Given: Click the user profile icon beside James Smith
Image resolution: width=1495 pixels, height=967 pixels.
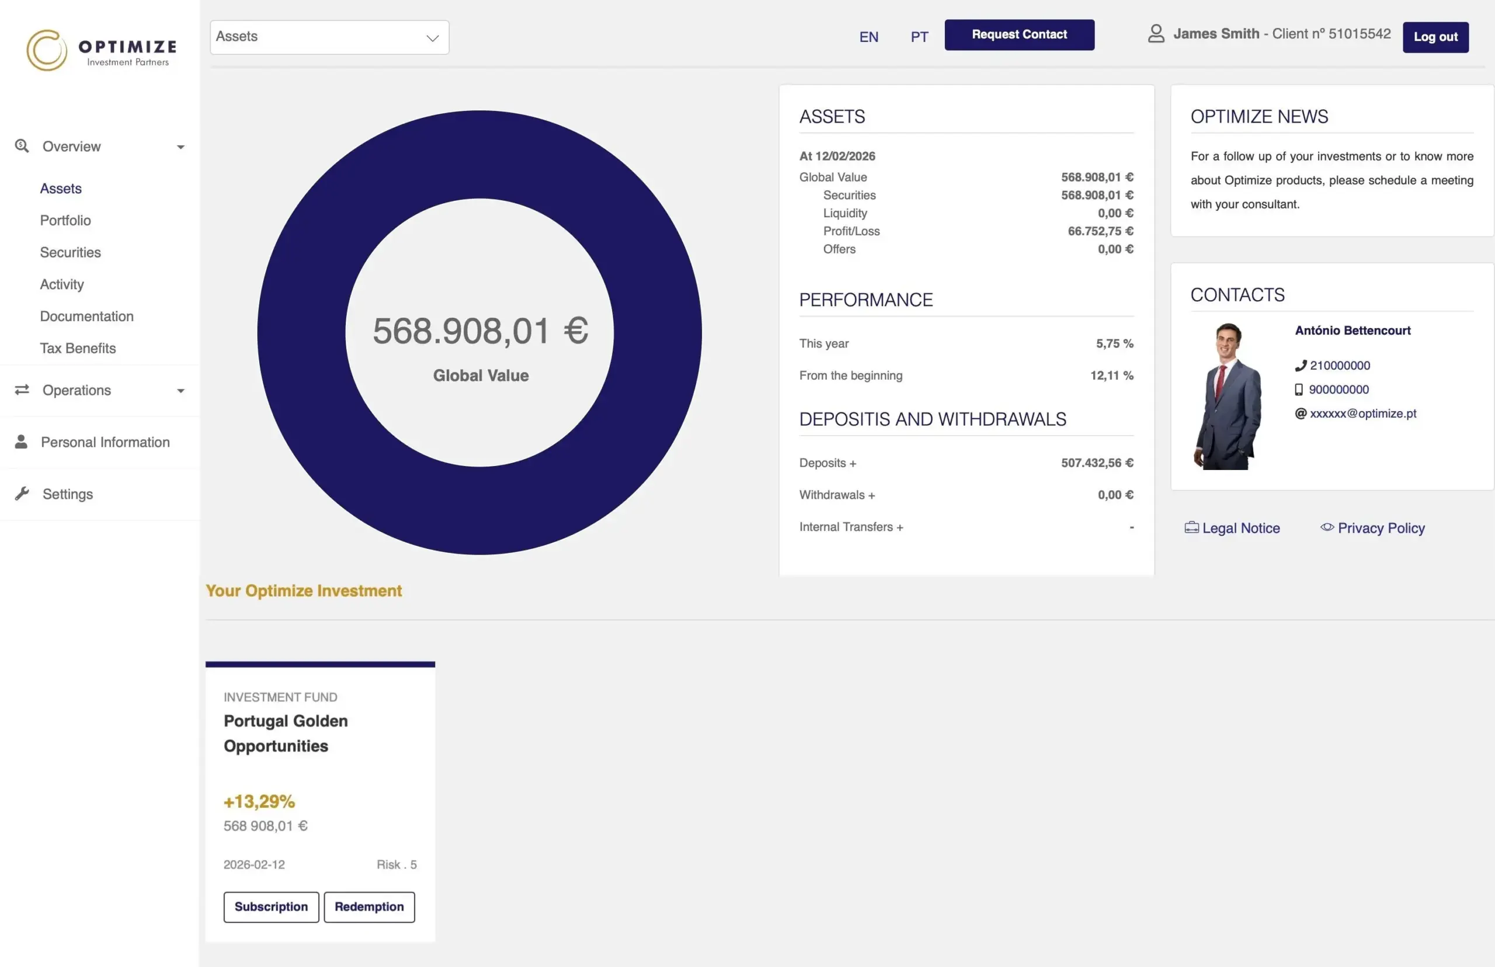Looking at the screenshot, I should click(1155, 34).
